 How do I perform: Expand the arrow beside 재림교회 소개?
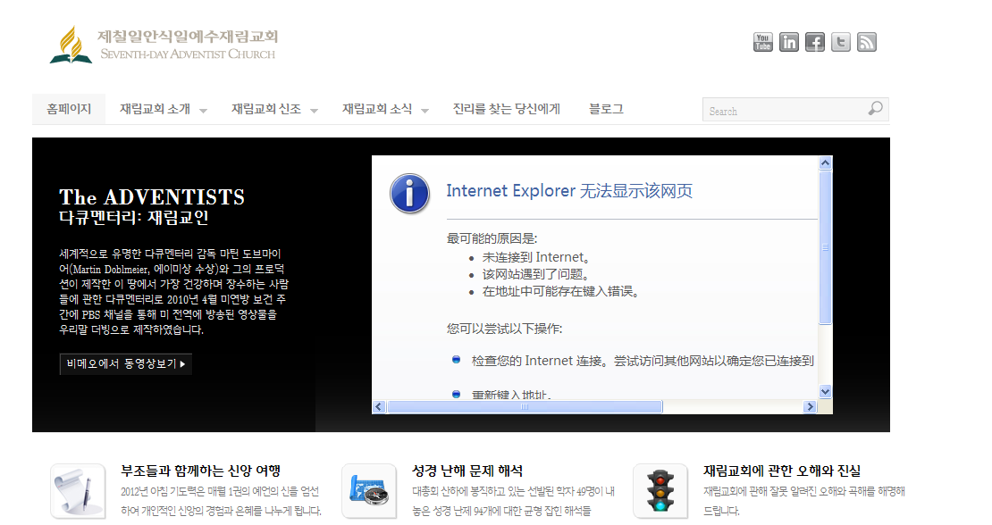[203, 111]
